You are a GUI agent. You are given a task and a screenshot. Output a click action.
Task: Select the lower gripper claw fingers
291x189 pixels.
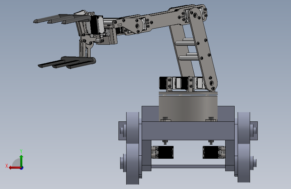click(x=67, y=63)
